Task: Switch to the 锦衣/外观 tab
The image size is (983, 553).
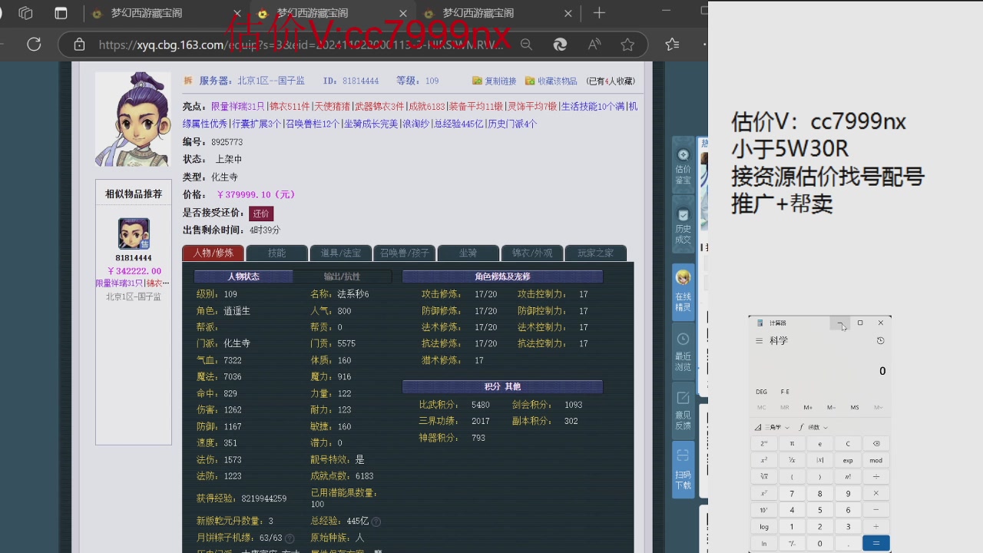Action: click(531, 253)
